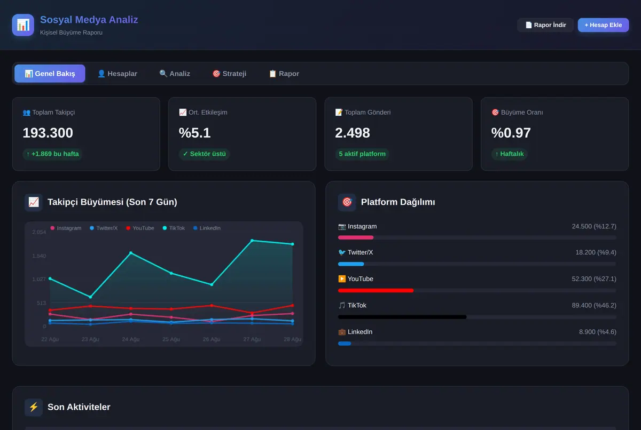Click the Rapor İndir button
This screenshot has height=430, width=641.
coord(545,25)
